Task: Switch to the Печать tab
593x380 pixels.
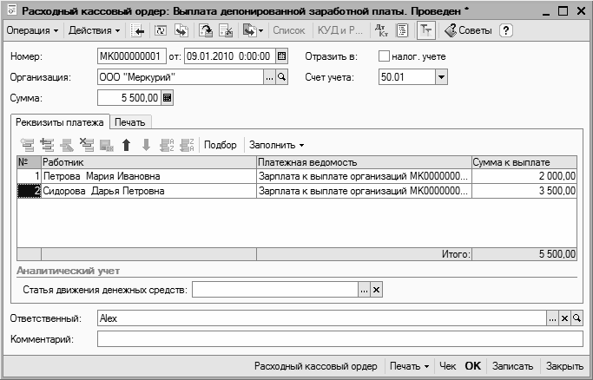Action: click(x=129, y=122)
